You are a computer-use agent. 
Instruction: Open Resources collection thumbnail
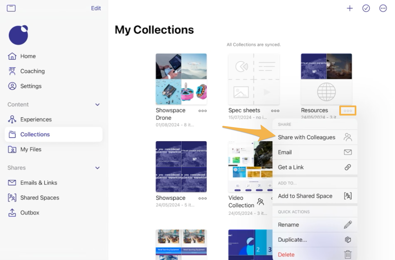pos(326,79)
